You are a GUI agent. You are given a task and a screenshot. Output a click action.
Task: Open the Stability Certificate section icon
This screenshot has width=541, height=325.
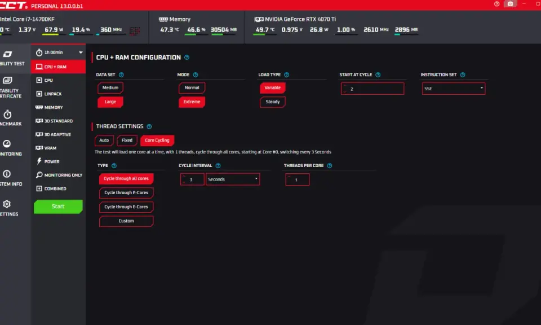point(7,80)
